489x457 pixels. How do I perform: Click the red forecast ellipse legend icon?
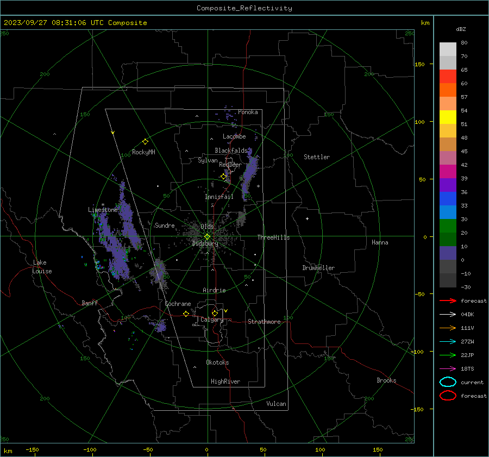(448, 396)
